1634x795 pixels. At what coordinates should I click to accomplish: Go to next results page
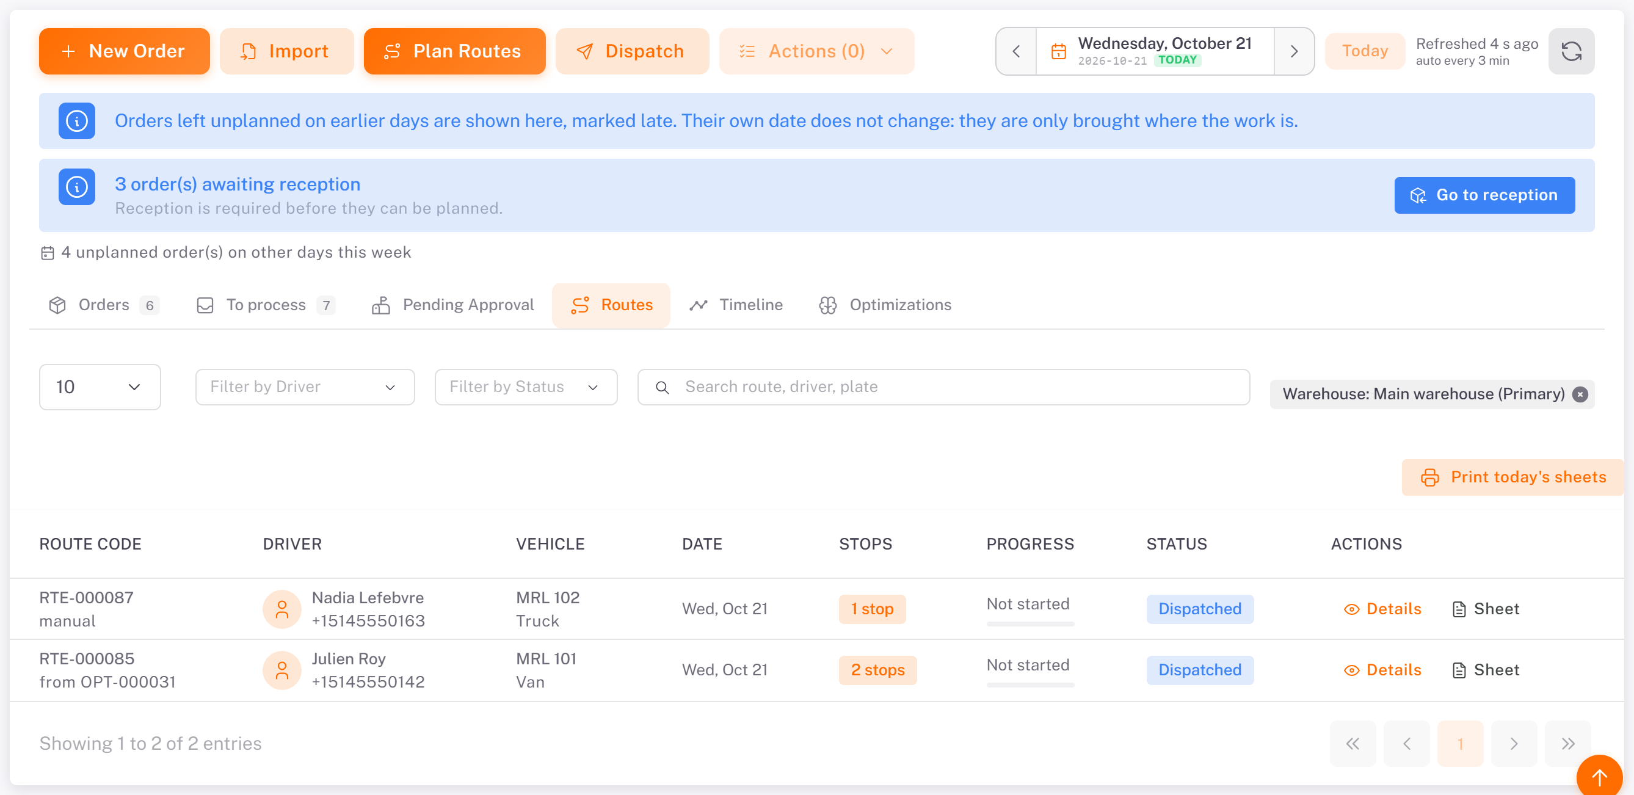click(x=1514, y=743)
